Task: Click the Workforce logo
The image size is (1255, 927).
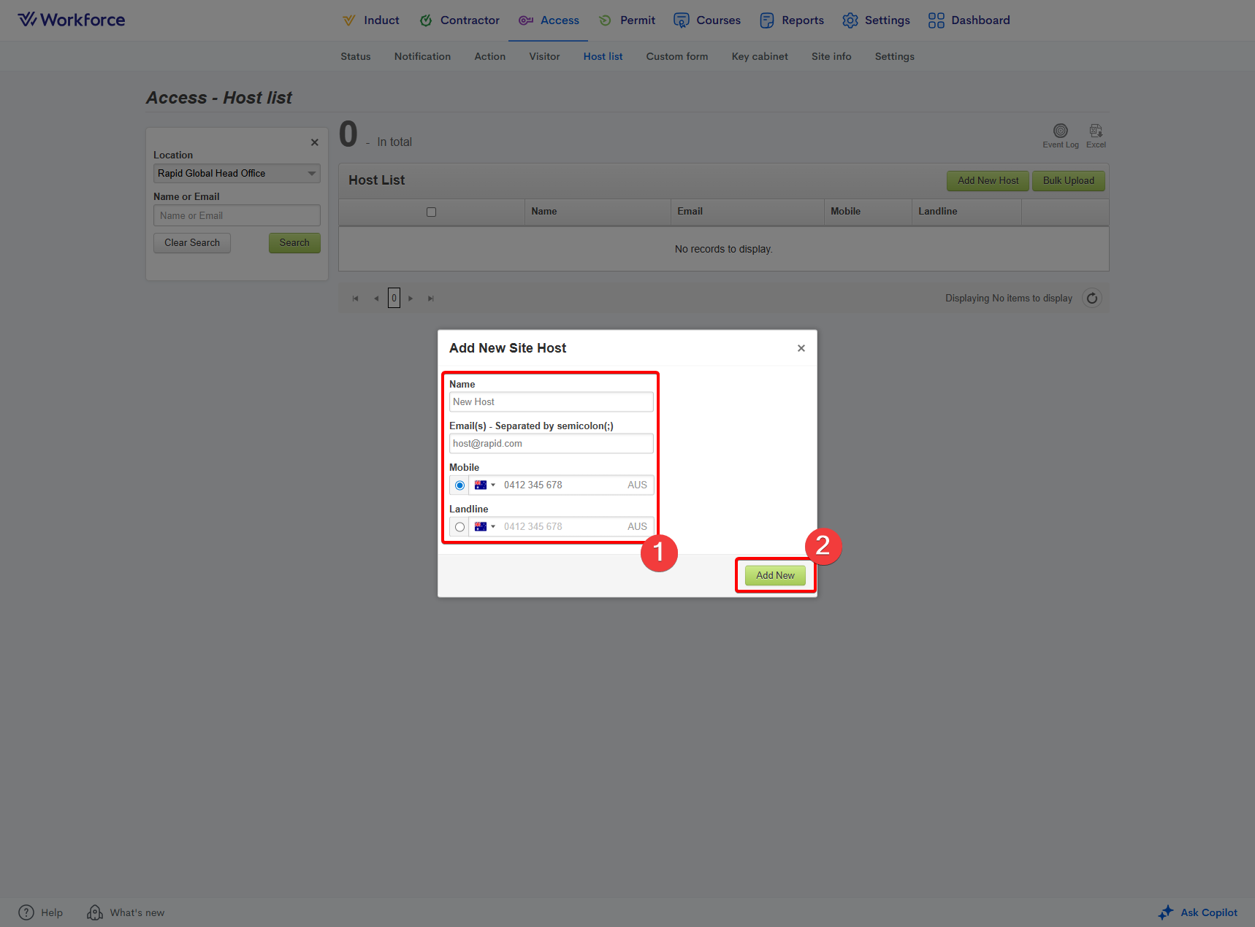Action: 72,20
